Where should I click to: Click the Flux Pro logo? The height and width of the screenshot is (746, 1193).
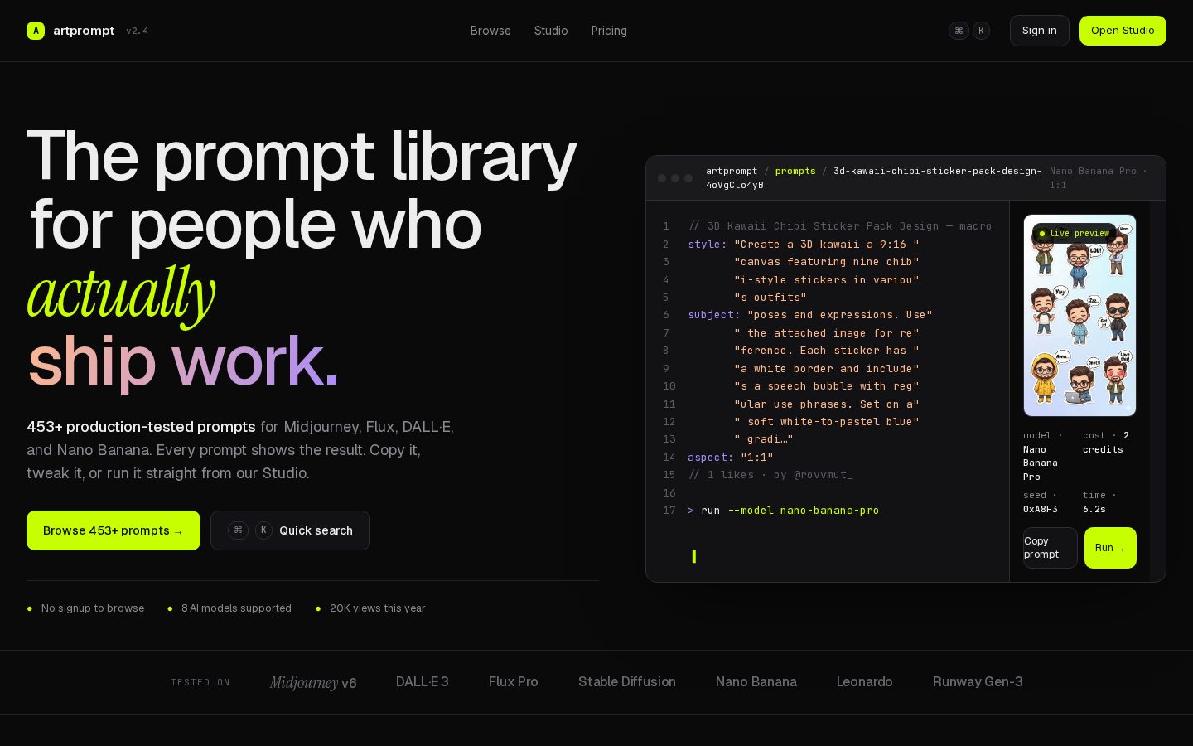click(x=514, y=682)
